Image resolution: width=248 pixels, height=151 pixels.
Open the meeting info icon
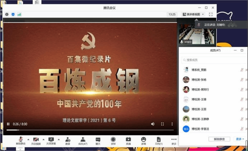coord(7,14)
